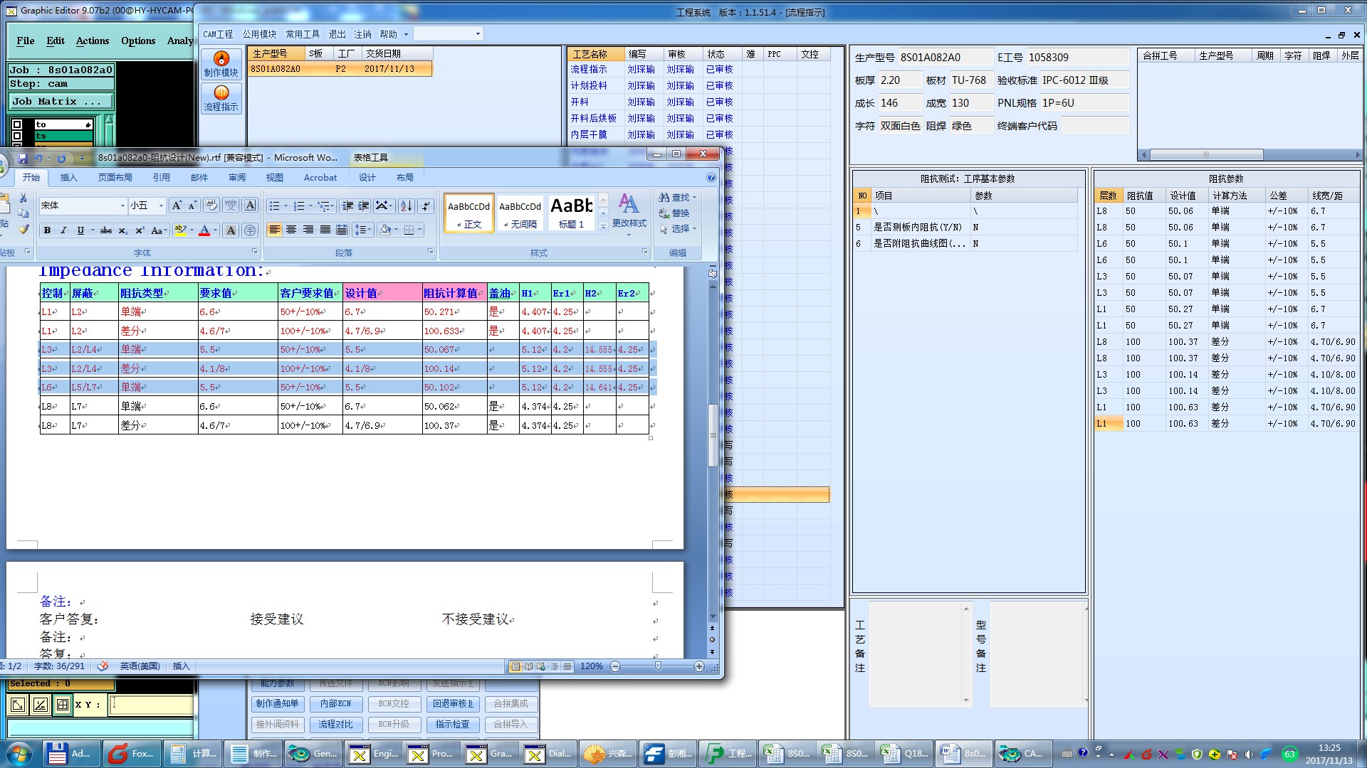Open the CAM工程 menu

tap(218, 34)
